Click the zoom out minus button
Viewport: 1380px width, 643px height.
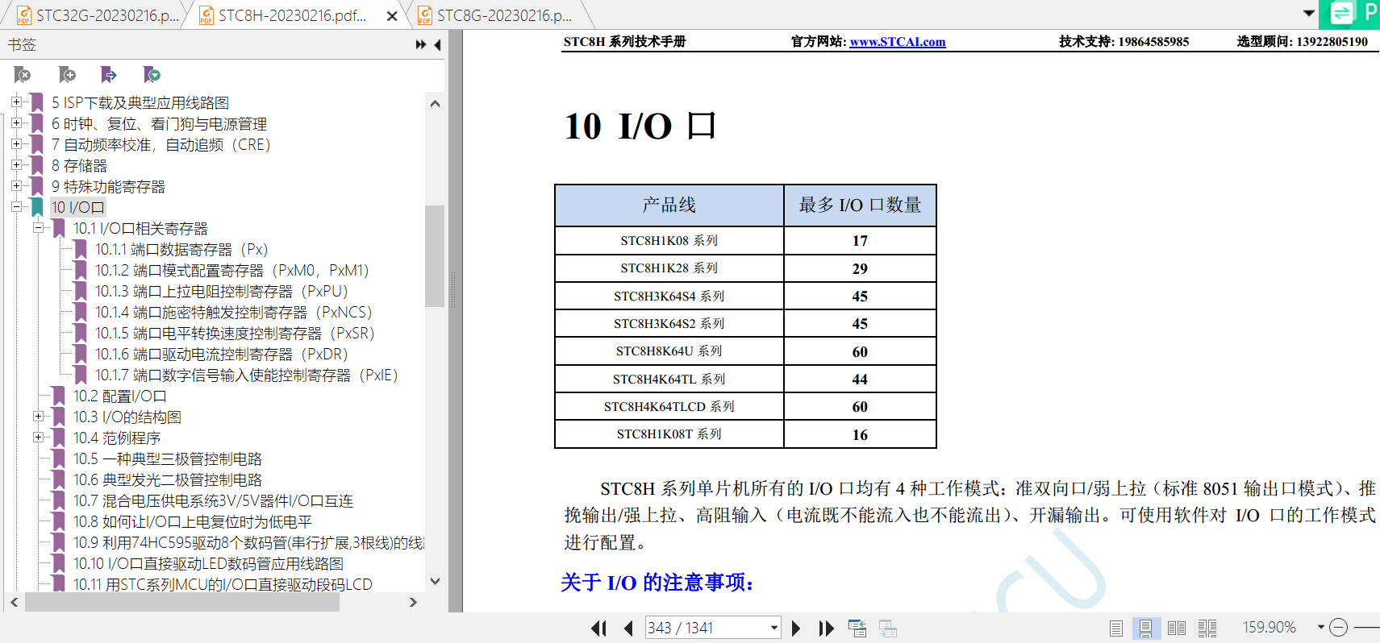point(1338,628)
